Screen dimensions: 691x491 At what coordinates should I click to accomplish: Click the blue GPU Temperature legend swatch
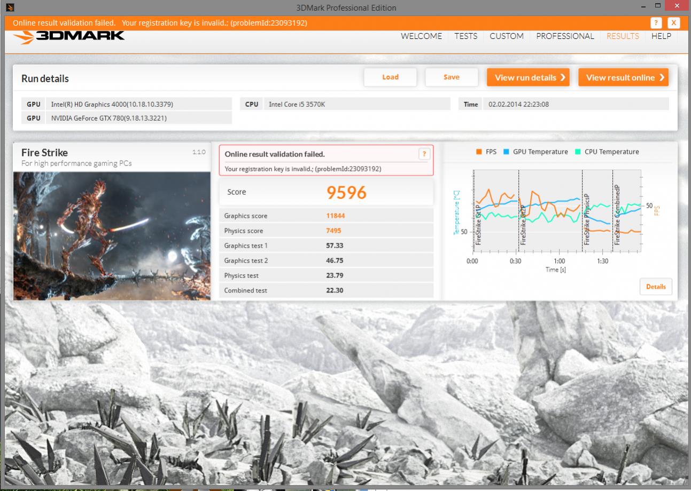coord(507,152)
